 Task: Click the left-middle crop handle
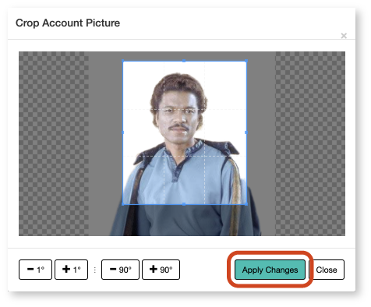[x=123, y=132]
